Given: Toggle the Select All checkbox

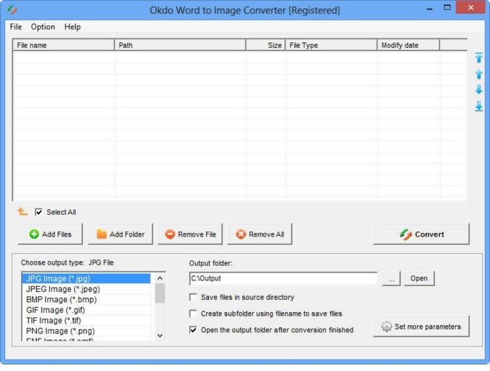Looking at the screenshot, I should click(x=38, y=212).
